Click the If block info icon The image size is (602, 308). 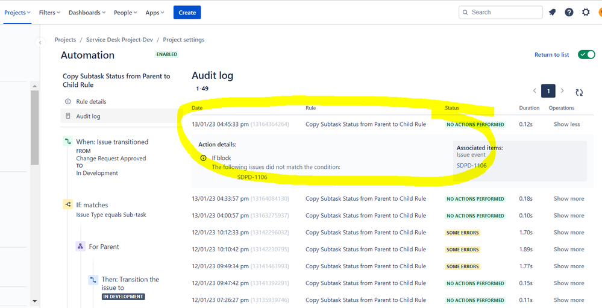[x=204, y=158]
